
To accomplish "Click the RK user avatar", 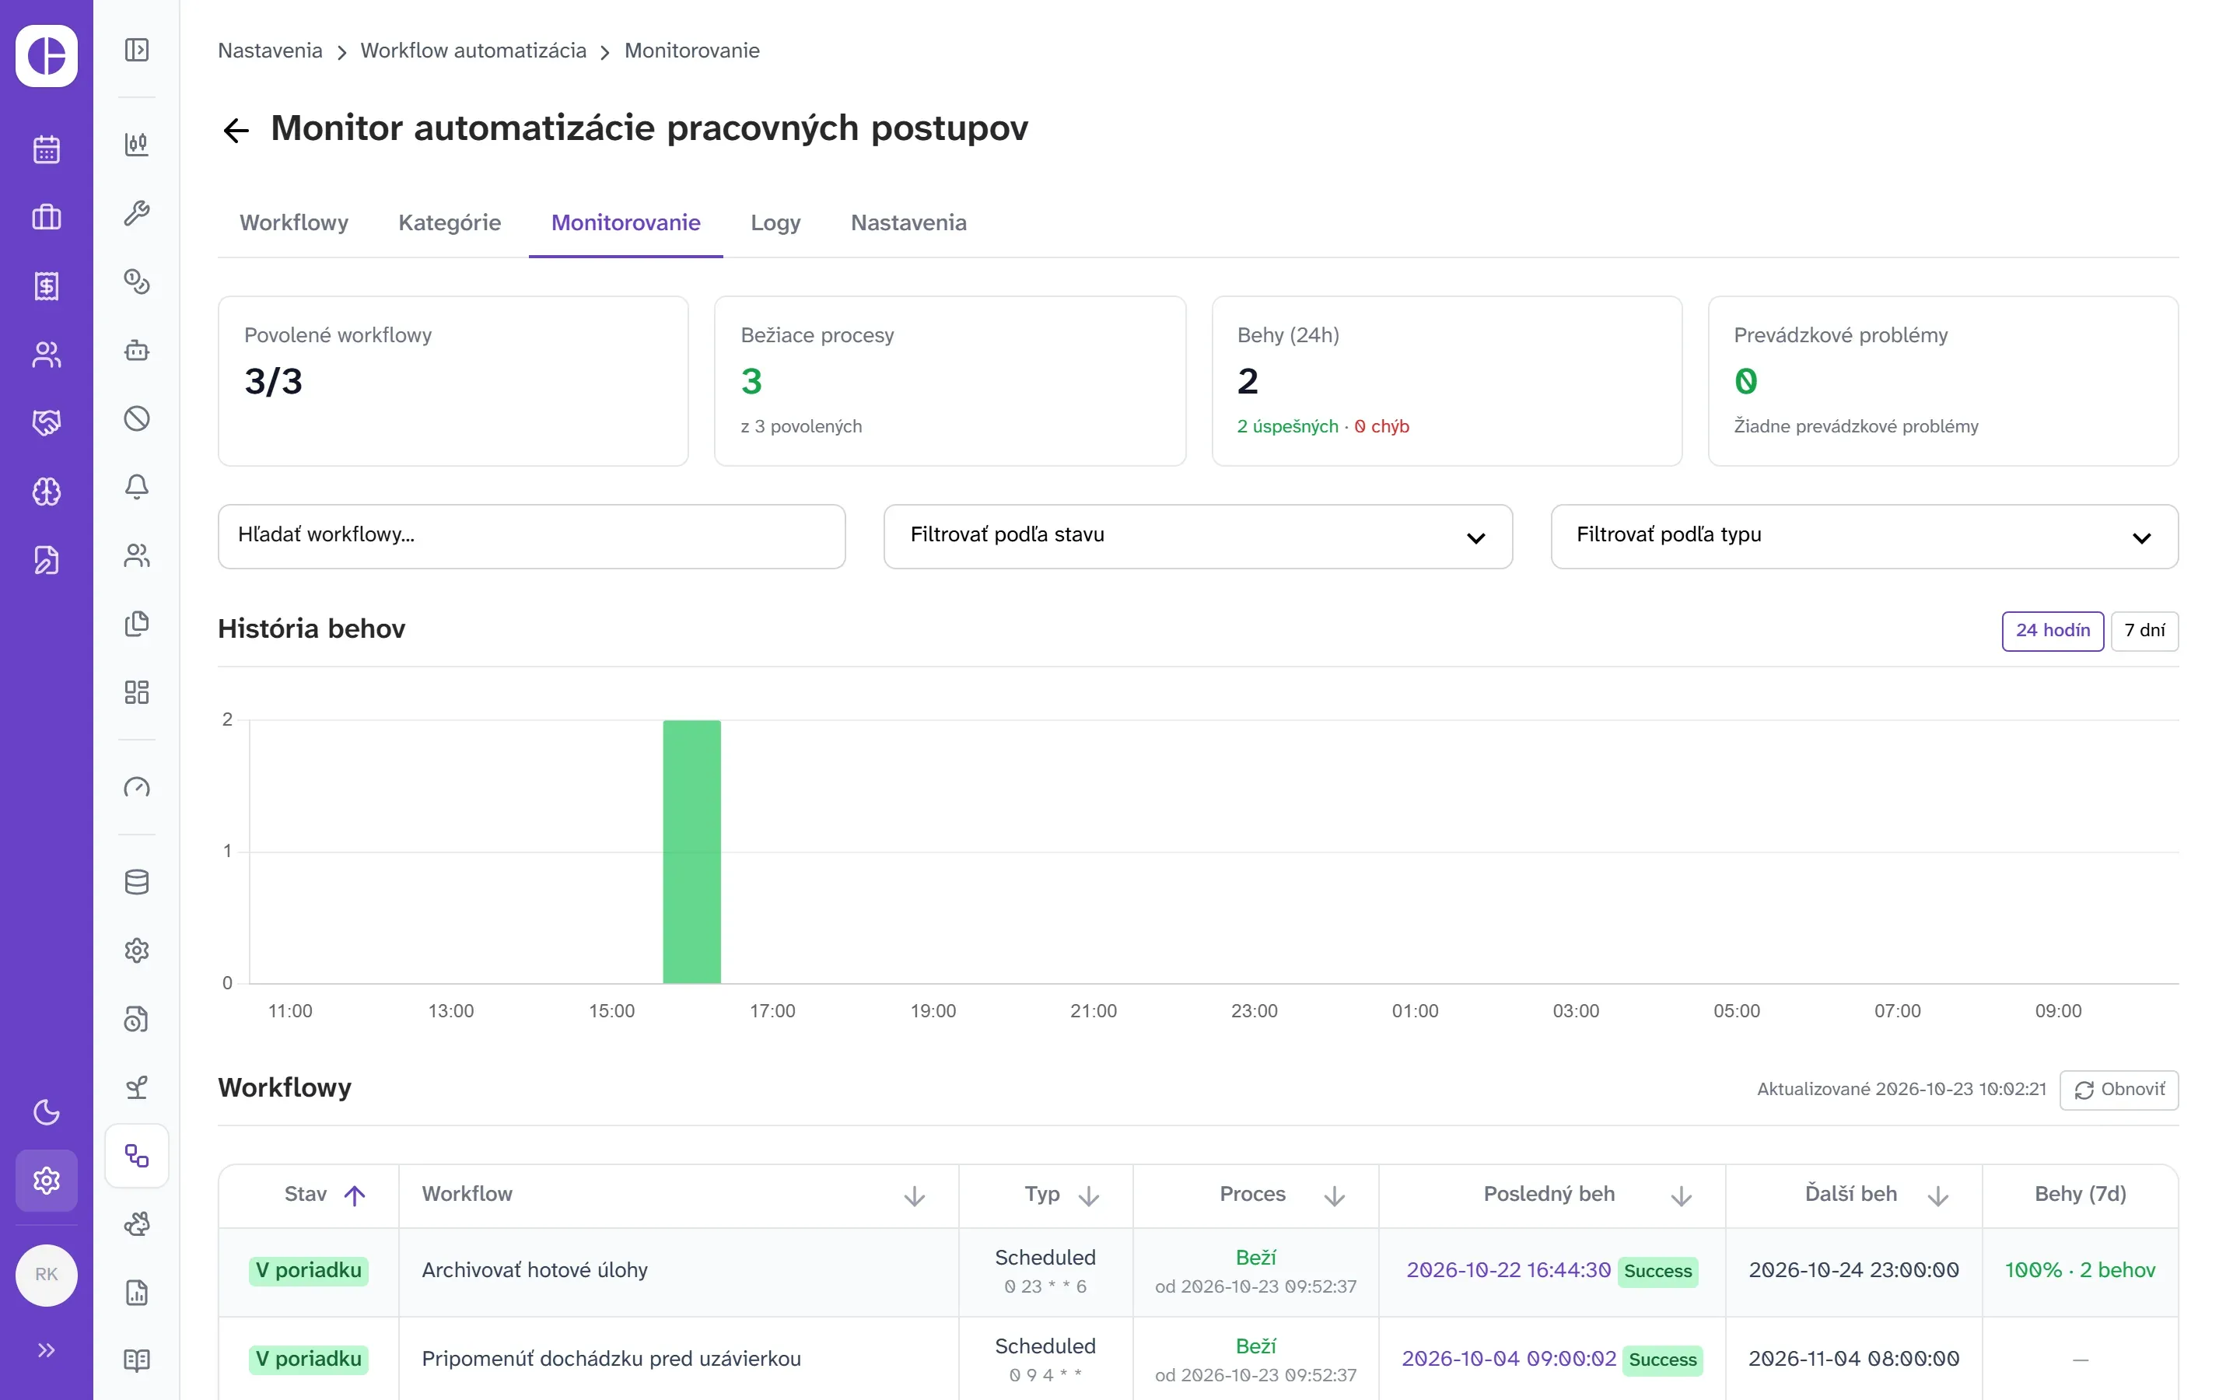I will pyautogui.click(x=47, y=1275).
